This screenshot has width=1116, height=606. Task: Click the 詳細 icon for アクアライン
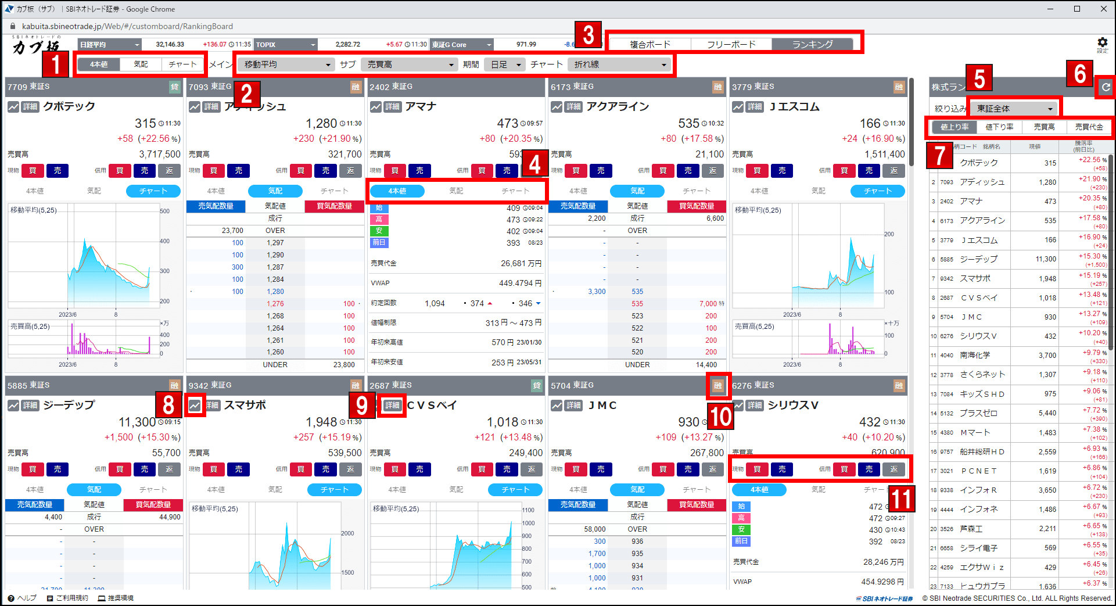click(574, 107)
